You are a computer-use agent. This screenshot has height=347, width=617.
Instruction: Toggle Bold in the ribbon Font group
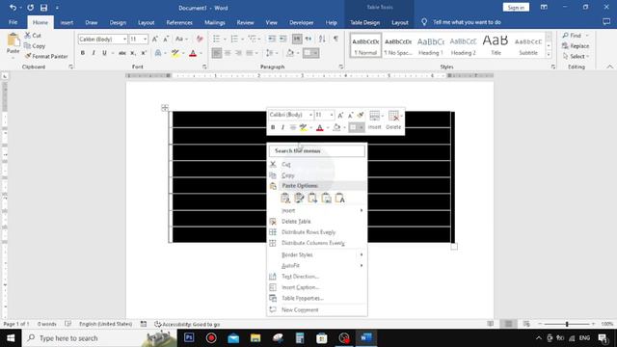click(x=83, y=53)
